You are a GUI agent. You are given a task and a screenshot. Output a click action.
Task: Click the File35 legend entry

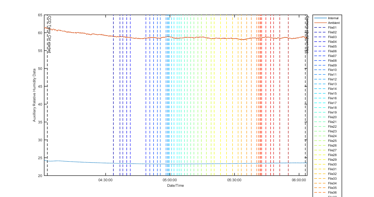[326, 188]
